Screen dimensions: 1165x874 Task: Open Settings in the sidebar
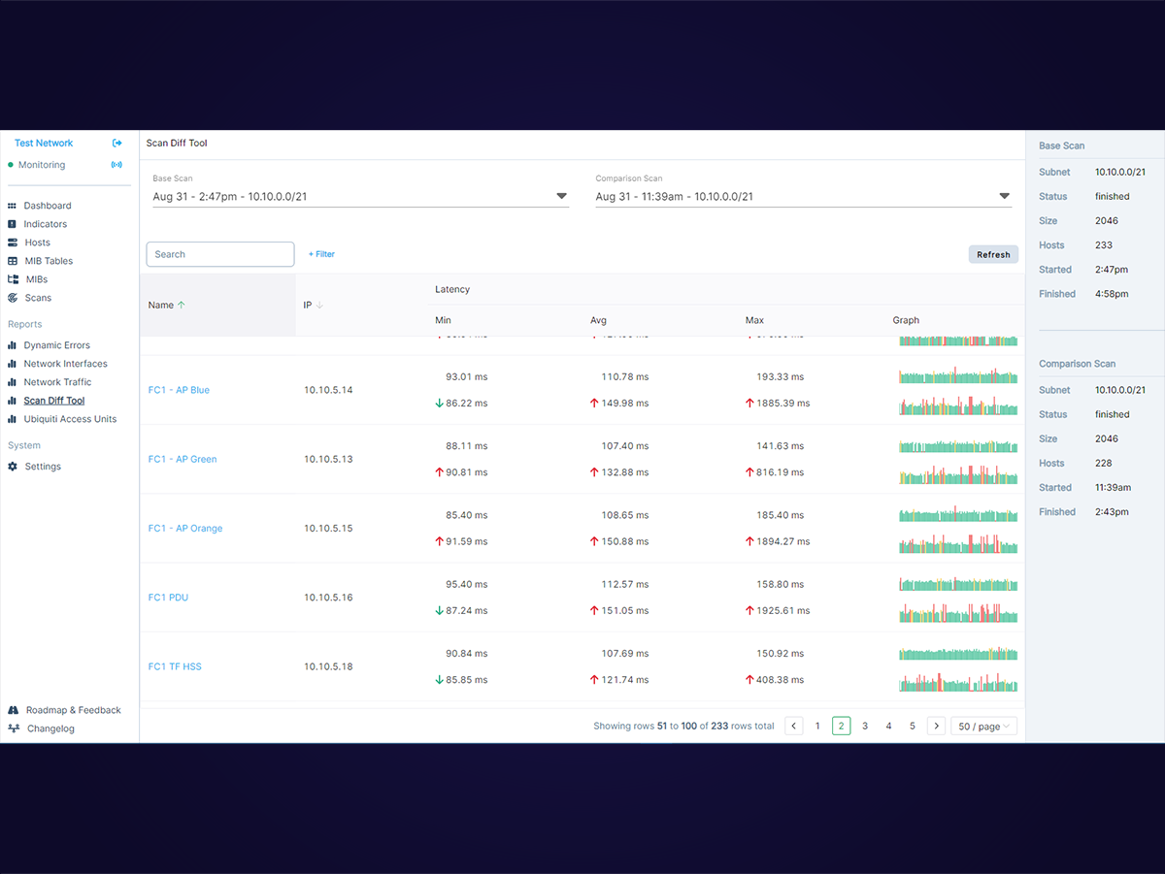43,467
